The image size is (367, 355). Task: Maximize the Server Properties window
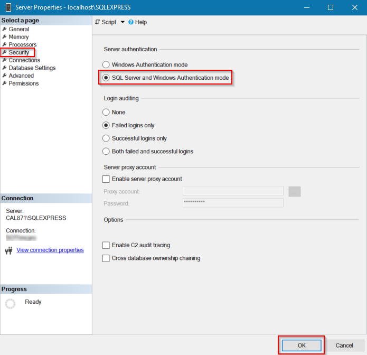click(331, 7)
